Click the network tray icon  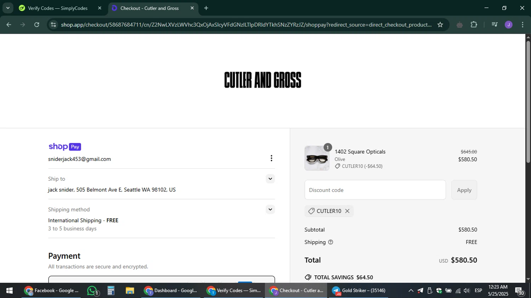pyautogui.click(x=458, y=291)
